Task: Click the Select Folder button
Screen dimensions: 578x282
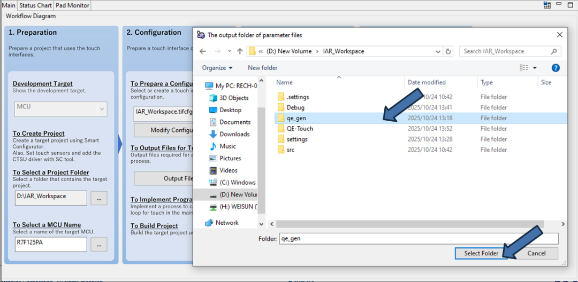Action: tap(481, 253)
